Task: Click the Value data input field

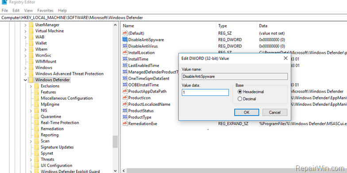Action: (x=205, y=93)
